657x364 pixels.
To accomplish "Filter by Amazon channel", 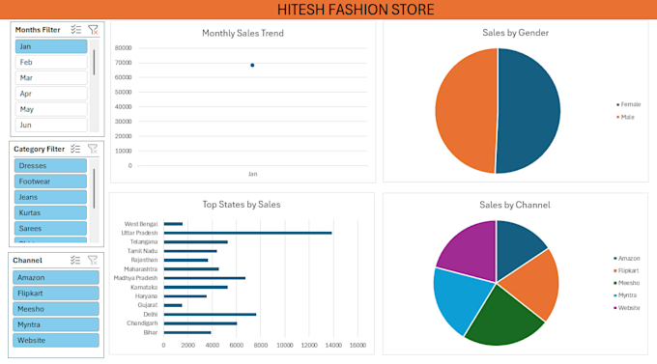I will click(x=56, y=277).
